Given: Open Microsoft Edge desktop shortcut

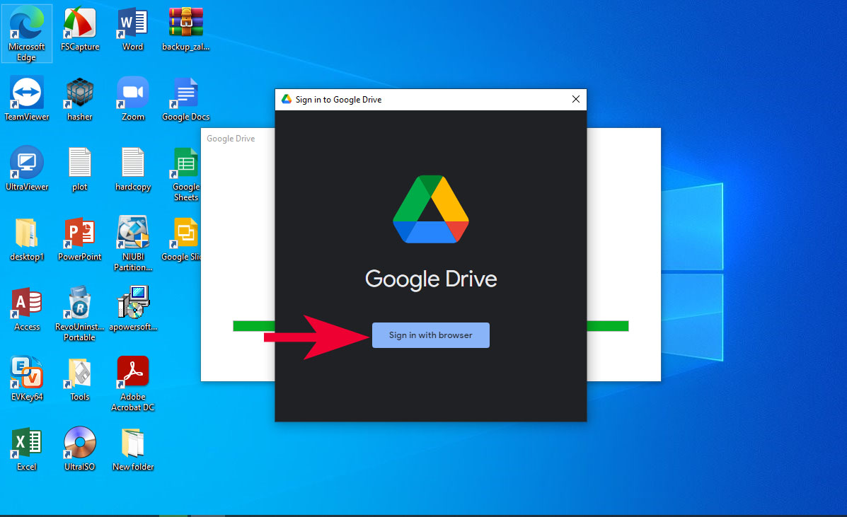Looking at the screenshot, I should coord(26,33).
